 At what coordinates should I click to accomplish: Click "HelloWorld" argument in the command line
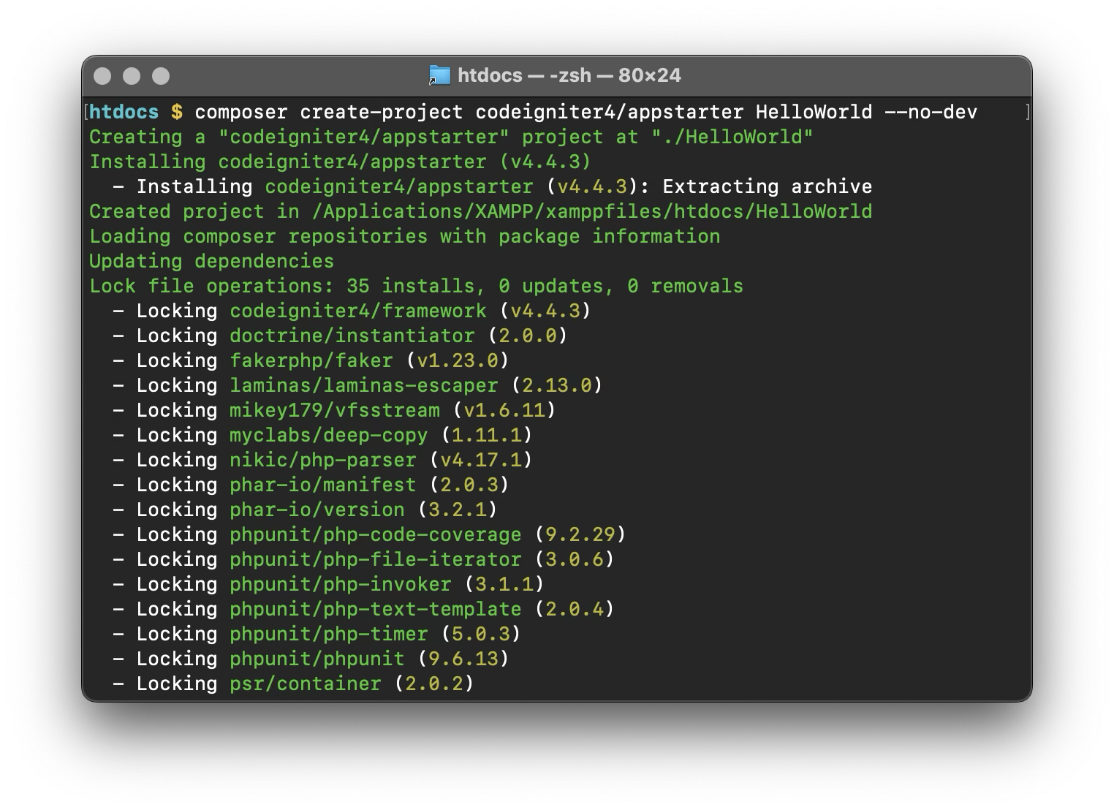click(814, 112)
